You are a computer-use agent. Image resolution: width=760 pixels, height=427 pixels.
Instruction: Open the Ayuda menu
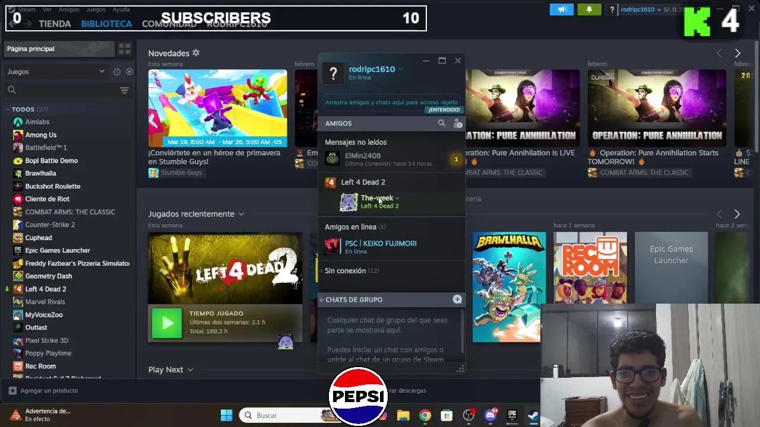(121, 9)
